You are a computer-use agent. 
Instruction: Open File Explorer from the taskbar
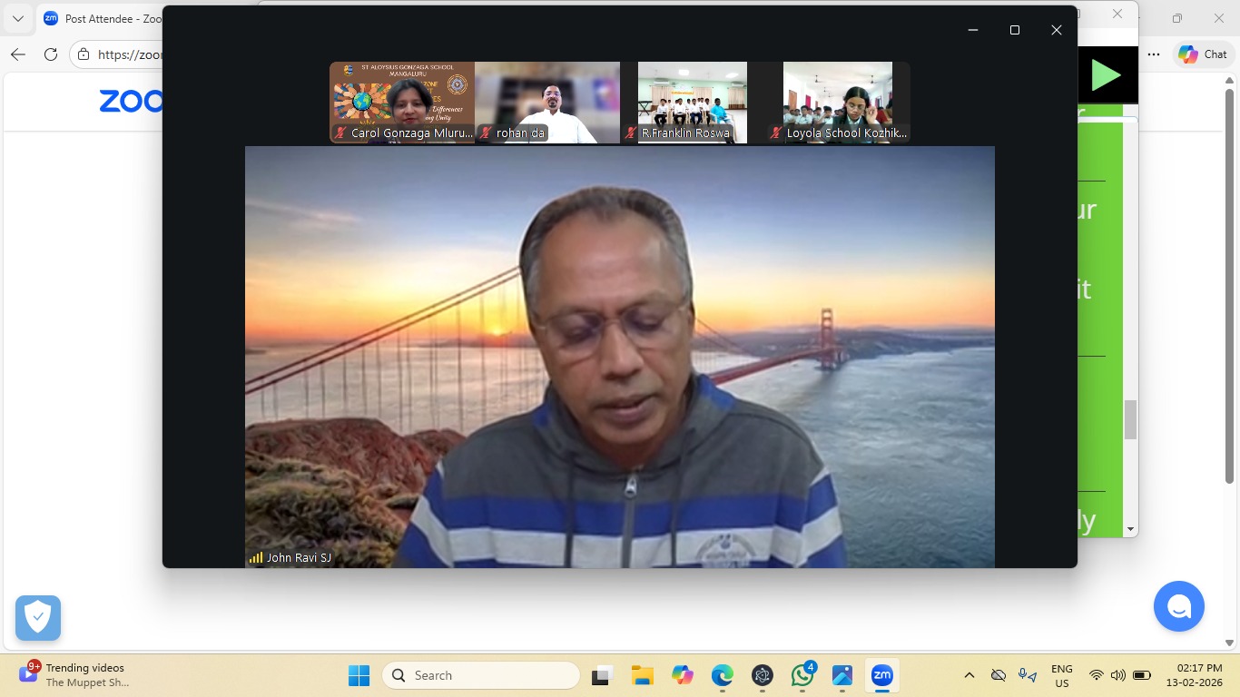[x=643, y=675]
